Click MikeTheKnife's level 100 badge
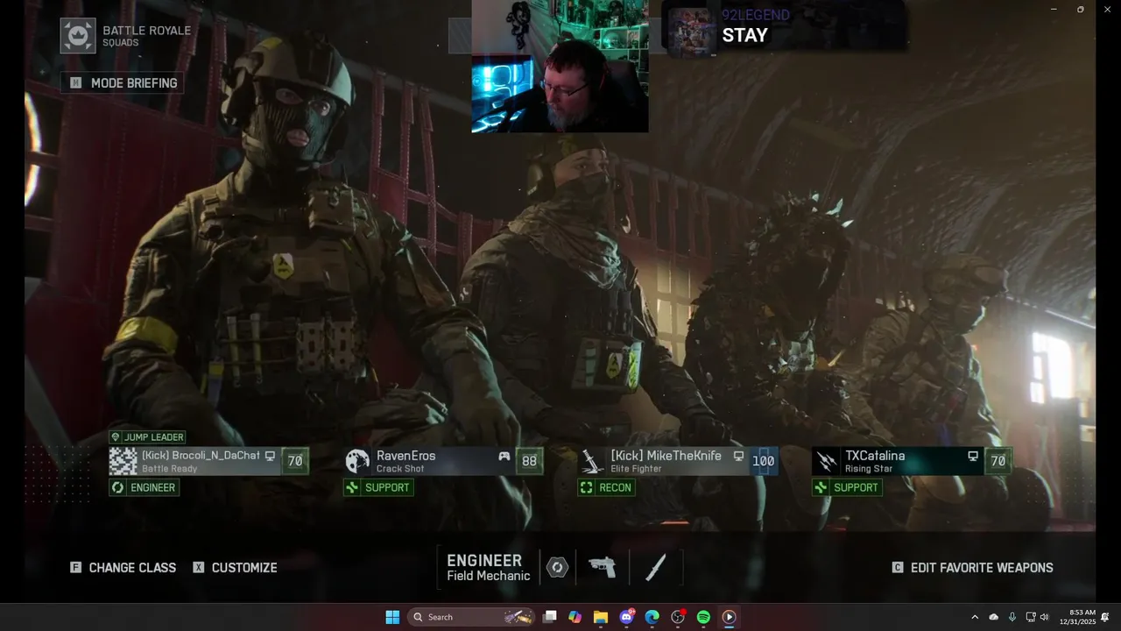Screen dimensions: 1121x631 coord(764,461)
